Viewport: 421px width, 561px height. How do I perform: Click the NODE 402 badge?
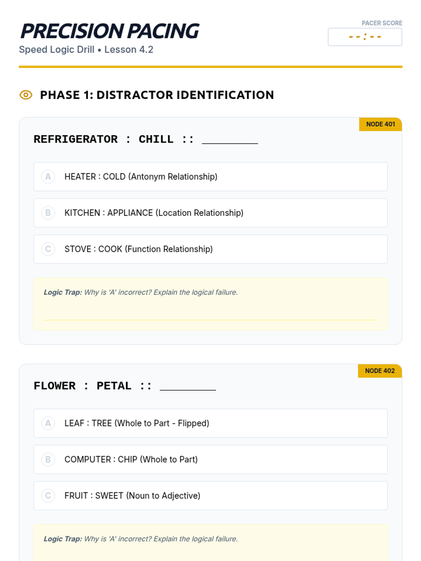(380, 371)
